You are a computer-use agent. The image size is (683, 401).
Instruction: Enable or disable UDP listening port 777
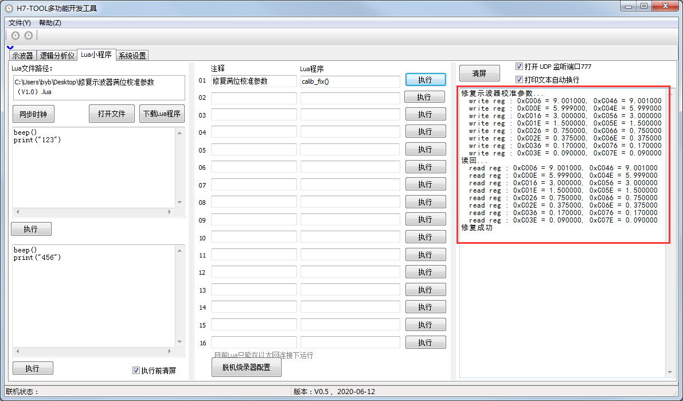[x=520, y=67]
